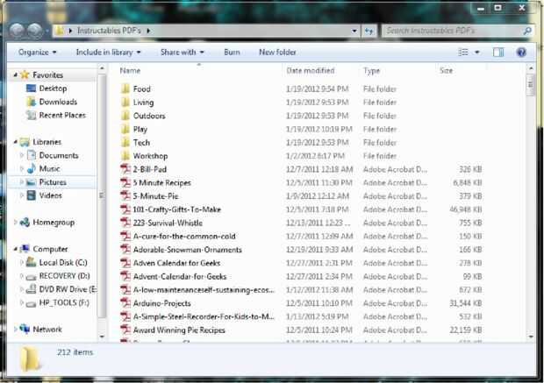Collapse the Favorites tree section

[15, 74]
